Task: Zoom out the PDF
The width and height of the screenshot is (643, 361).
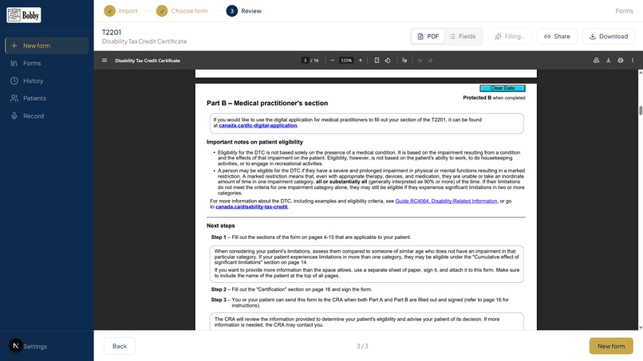Action: pyautogui.click(x=332, y=61)
